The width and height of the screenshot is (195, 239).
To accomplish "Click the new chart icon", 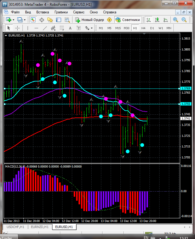I will pos(8,20).
